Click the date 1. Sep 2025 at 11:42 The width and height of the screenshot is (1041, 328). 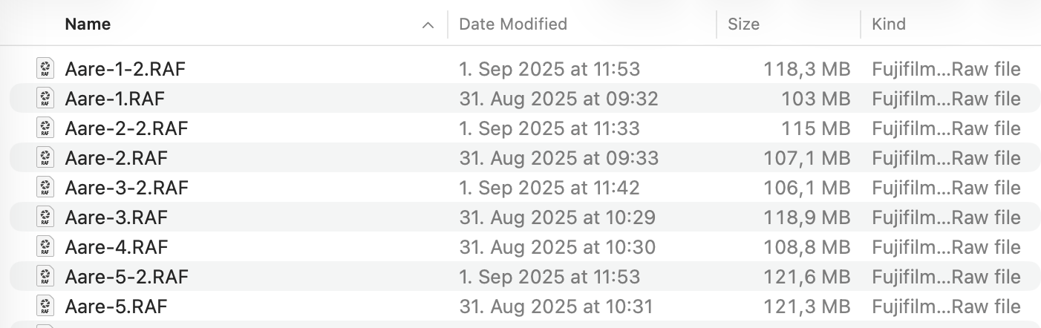pos(549,188)
